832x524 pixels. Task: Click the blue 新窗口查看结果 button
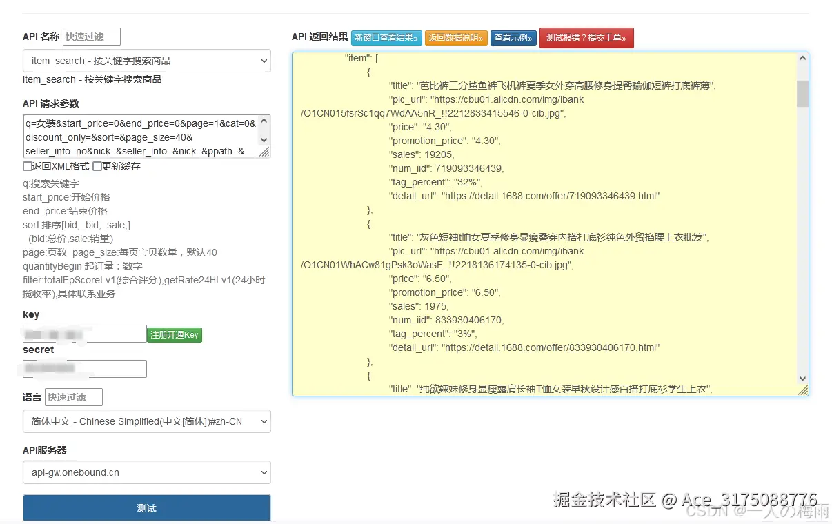386,37
